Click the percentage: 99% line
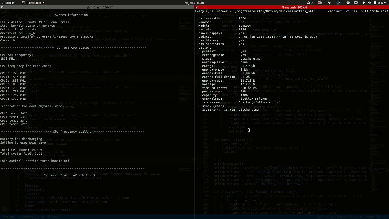This screenshot has height=219, width=389. [224, 91]
